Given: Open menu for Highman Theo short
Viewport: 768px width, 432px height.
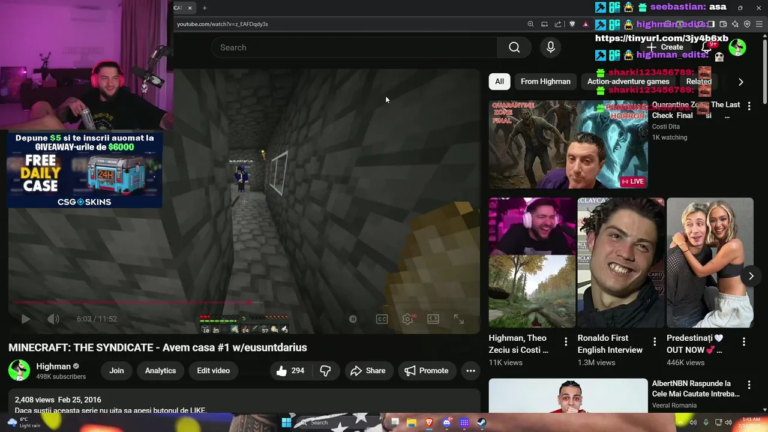Looking at the screenshot, I should click(x=566, y=341).
